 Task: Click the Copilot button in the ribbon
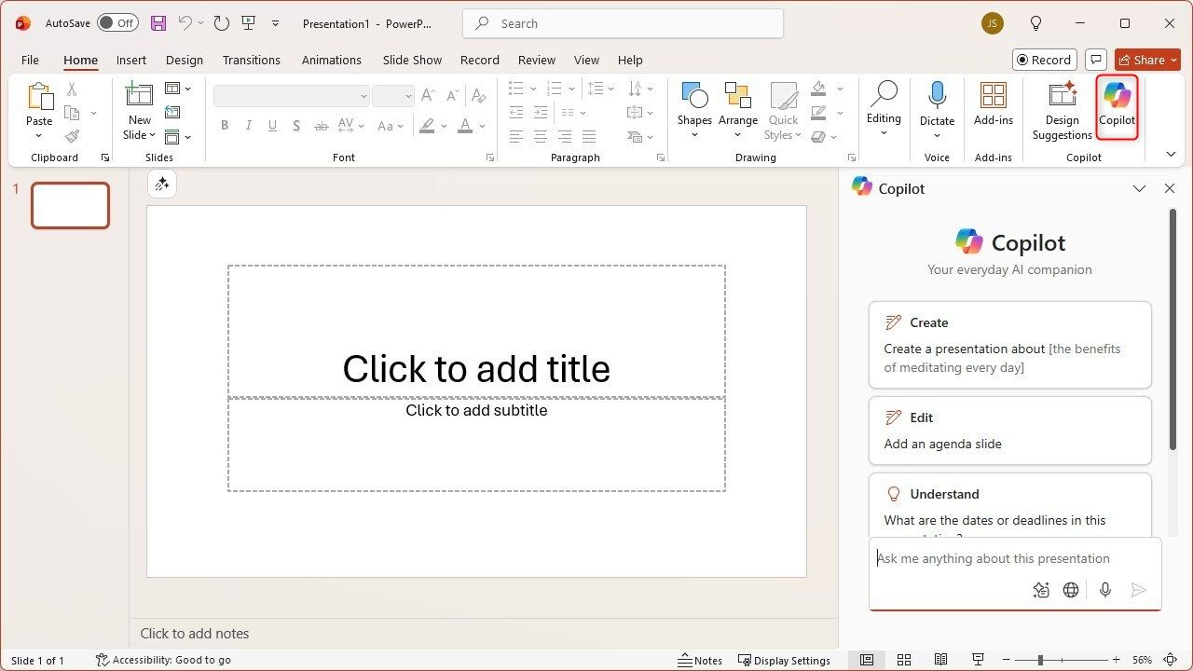pyautogui.click(x=1117, y=107)
